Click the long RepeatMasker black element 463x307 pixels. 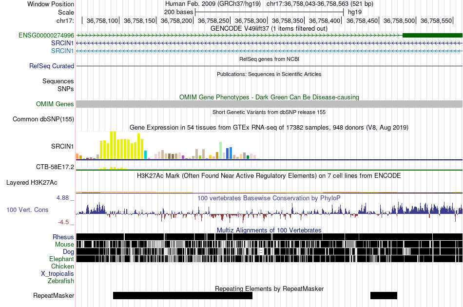click(x=183, y=295)
